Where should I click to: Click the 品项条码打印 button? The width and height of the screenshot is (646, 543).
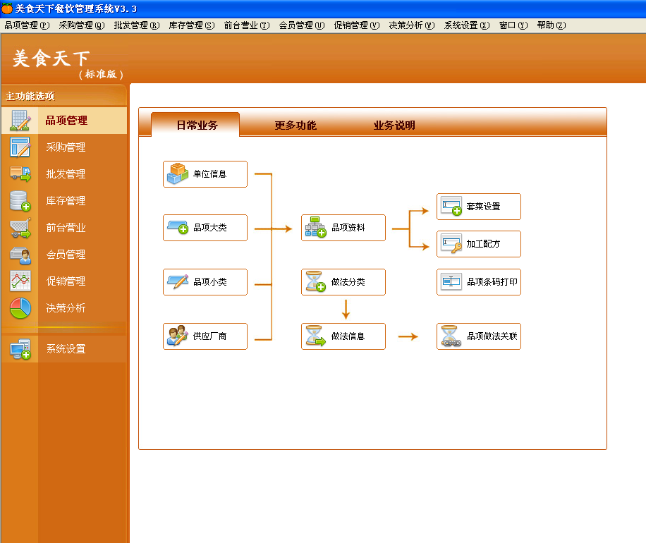479,282
